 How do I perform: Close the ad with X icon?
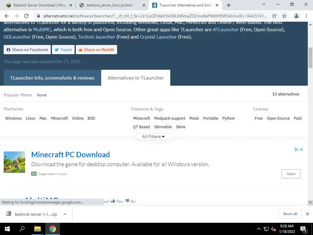[x=301, y=149]
